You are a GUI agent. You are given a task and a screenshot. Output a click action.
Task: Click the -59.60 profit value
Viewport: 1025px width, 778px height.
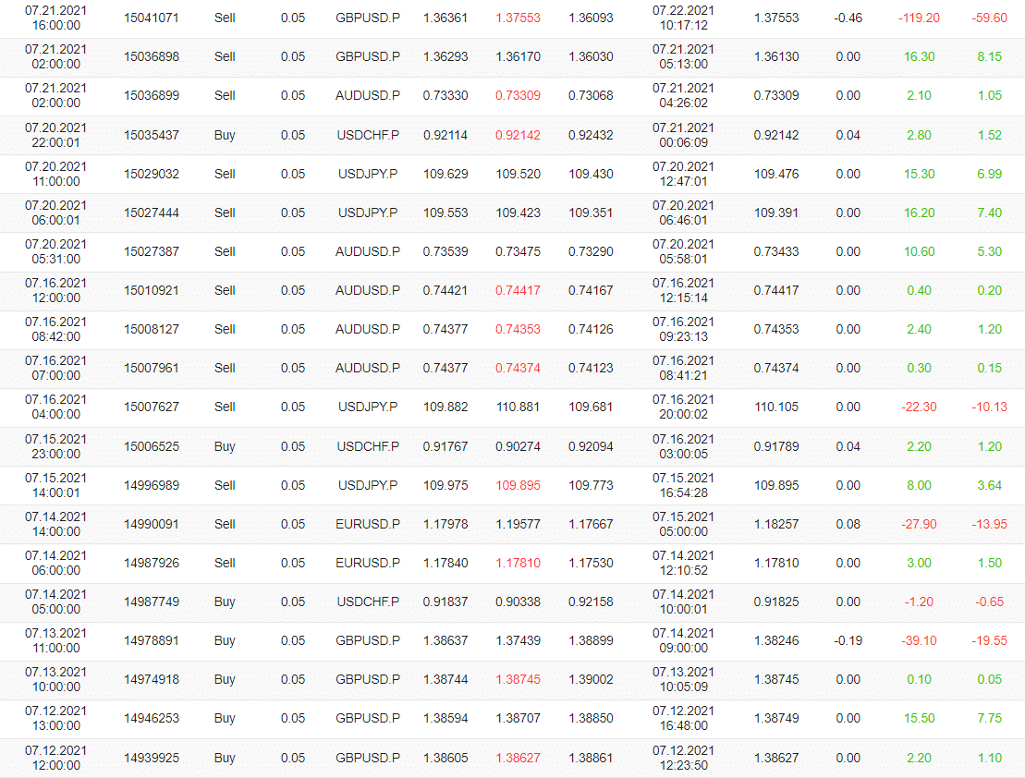[989, 18]
